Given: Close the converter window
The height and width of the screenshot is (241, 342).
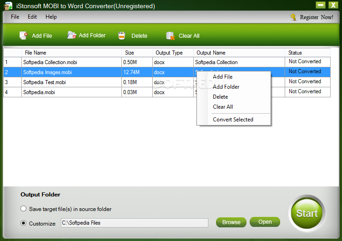Looking at the screenshot, I should [x=333, y=5].
